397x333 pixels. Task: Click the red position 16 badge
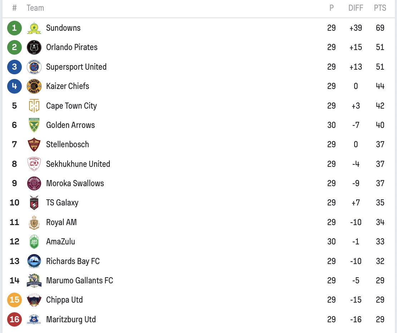14,319
